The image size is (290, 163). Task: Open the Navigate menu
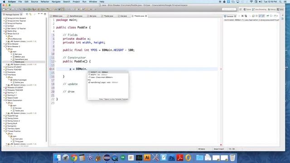56,2
